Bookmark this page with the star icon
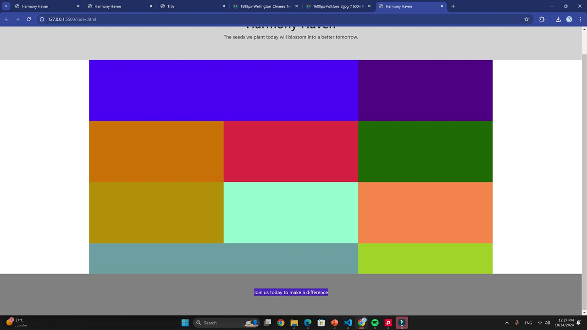 coord(526,19)
